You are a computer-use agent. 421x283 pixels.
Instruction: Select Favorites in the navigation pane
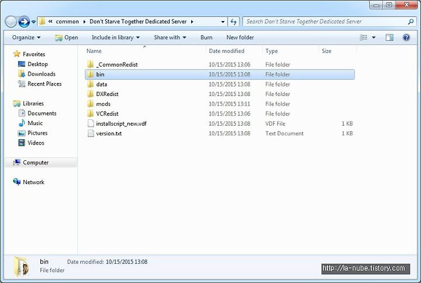pyautogui.click(x=34, y=54)
